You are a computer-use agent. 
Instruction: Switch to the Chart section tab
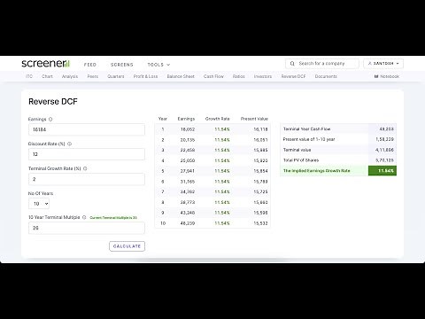pyautogui.click(x=47, y=76)
